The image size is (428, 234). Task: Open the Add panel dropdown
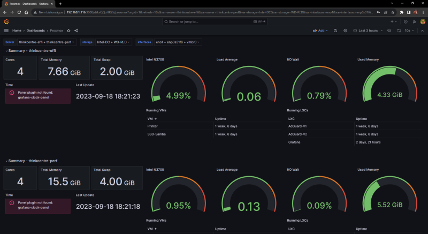click(320, 31)
